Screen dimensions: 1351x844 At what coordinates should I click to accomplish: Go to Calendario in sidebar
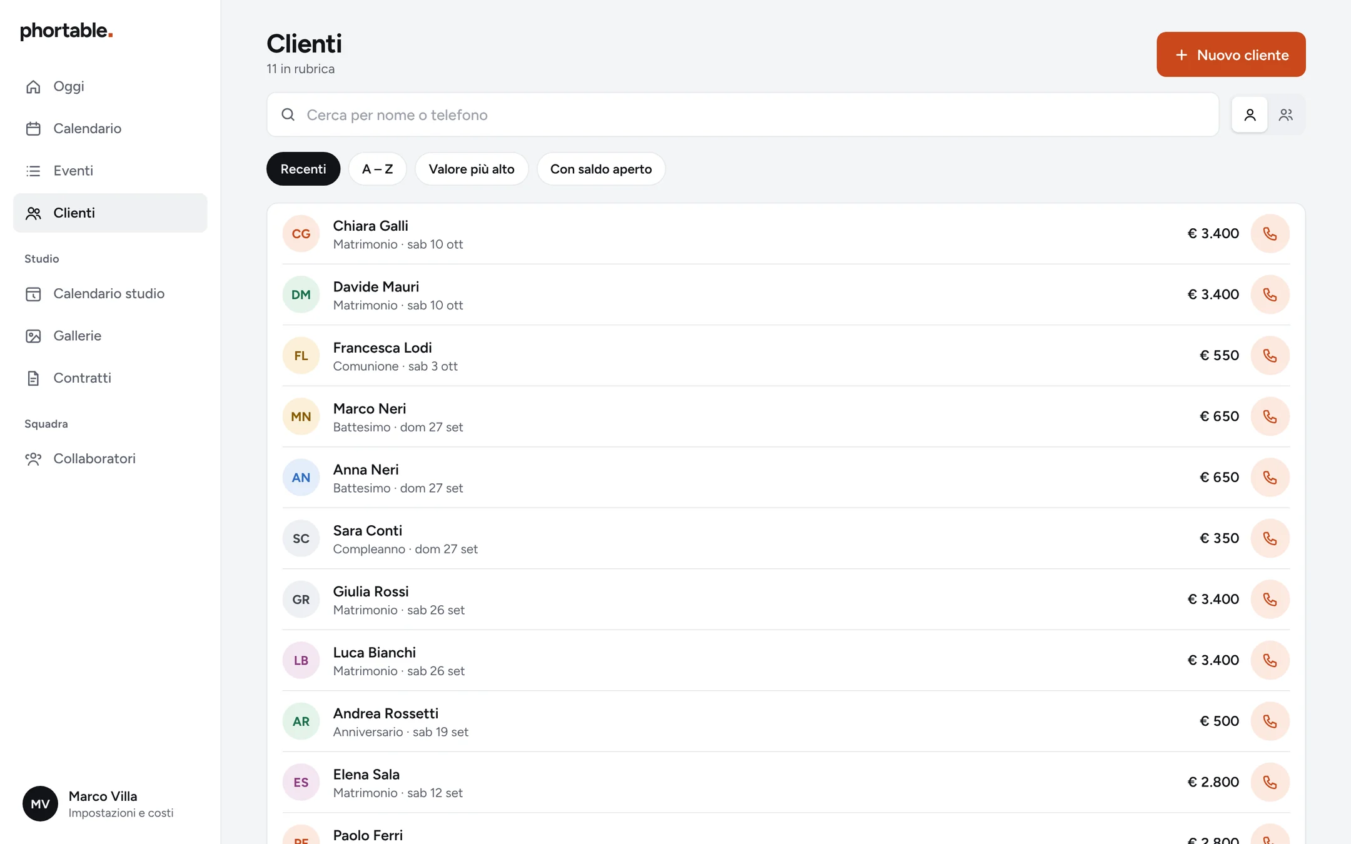click(x=110, y=129)
